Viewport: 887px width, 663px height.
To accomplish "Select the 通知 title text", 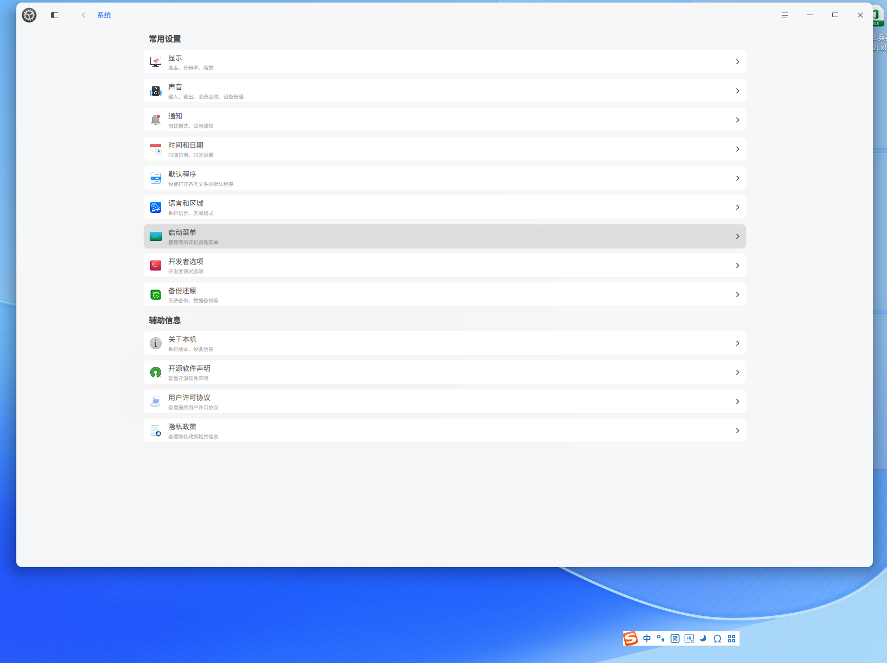I will [x=175, y=116].
